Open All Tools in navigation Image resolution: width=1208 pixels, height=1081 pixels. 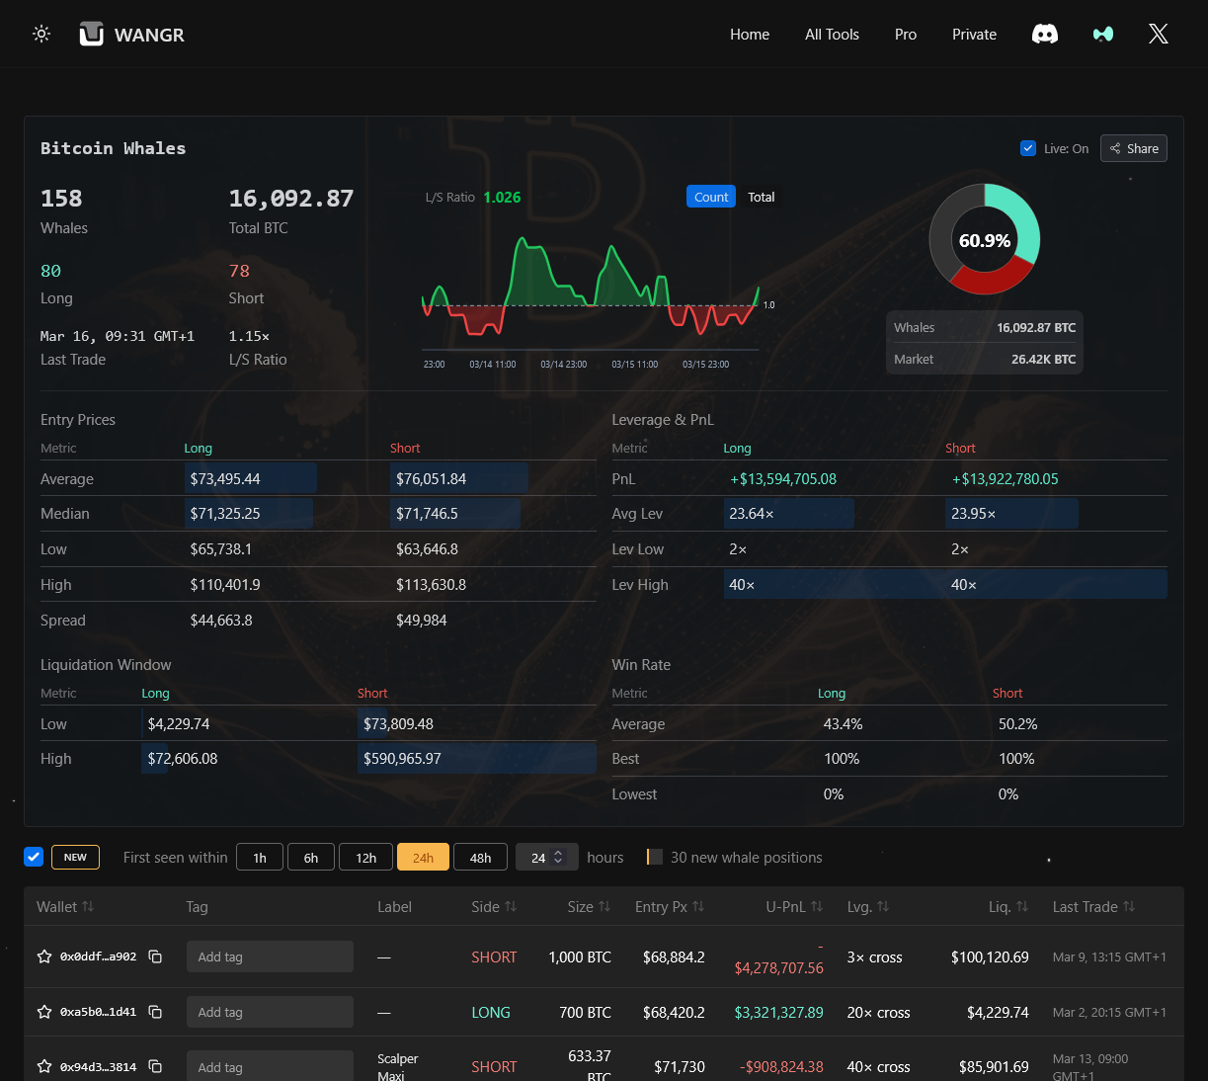click(x=832, y=35)
